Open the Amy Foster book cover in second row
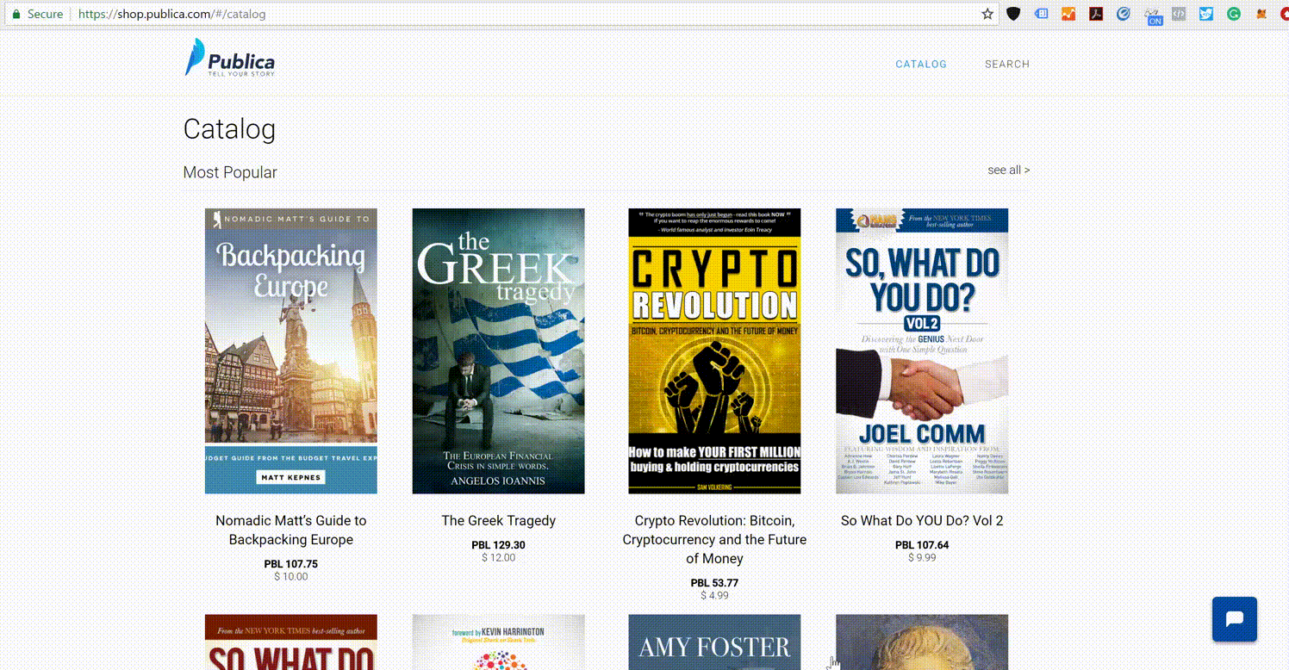 (x=714, y=642)
